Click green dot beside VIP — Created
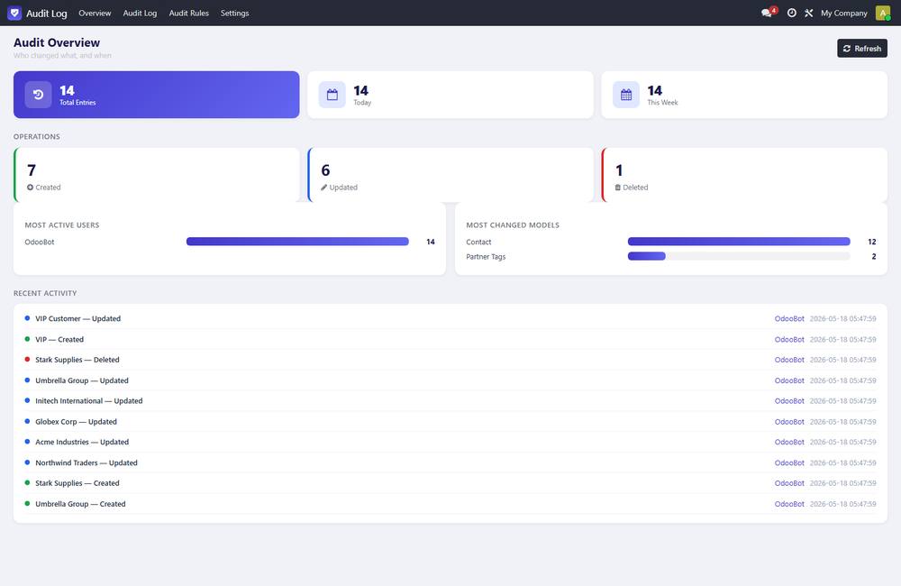The height and width of the screenshot is (586, 901). [27, 339]
